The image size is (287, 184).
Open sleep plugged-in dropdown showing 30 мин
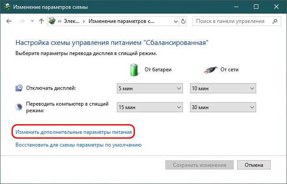[223, 107]
